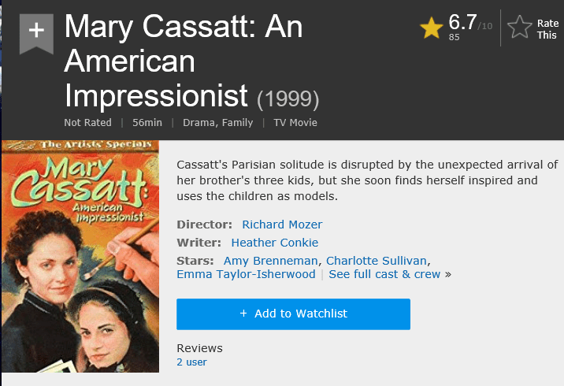564x386 pixels.
Task: Click the Drama genre link
Action: coord(197,122)
